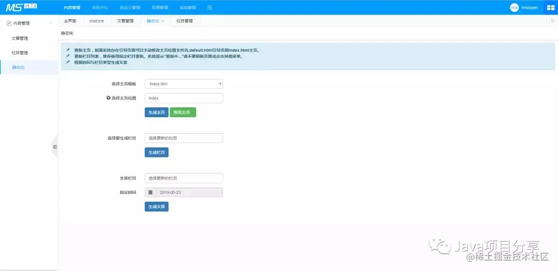The height and width of the screenshot is (271, 558).
Task: Click the 生成栏目 button
Action: pyautogui.click(x=157, y=152)
